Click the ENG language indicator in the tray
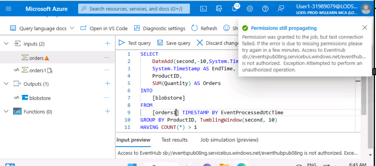The height and width of the screenshot is (166, 376). 312,164
